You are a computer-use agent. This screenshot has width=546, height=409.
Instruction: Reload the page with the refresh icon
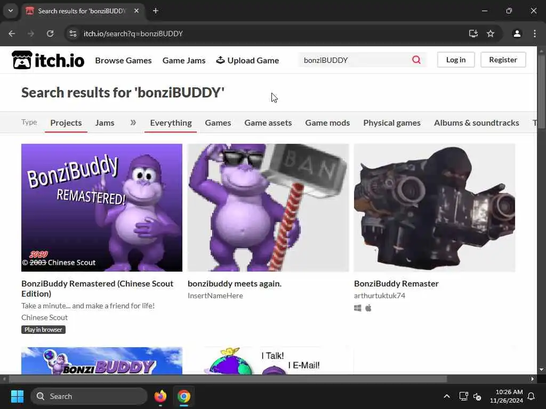pos(50,34)
